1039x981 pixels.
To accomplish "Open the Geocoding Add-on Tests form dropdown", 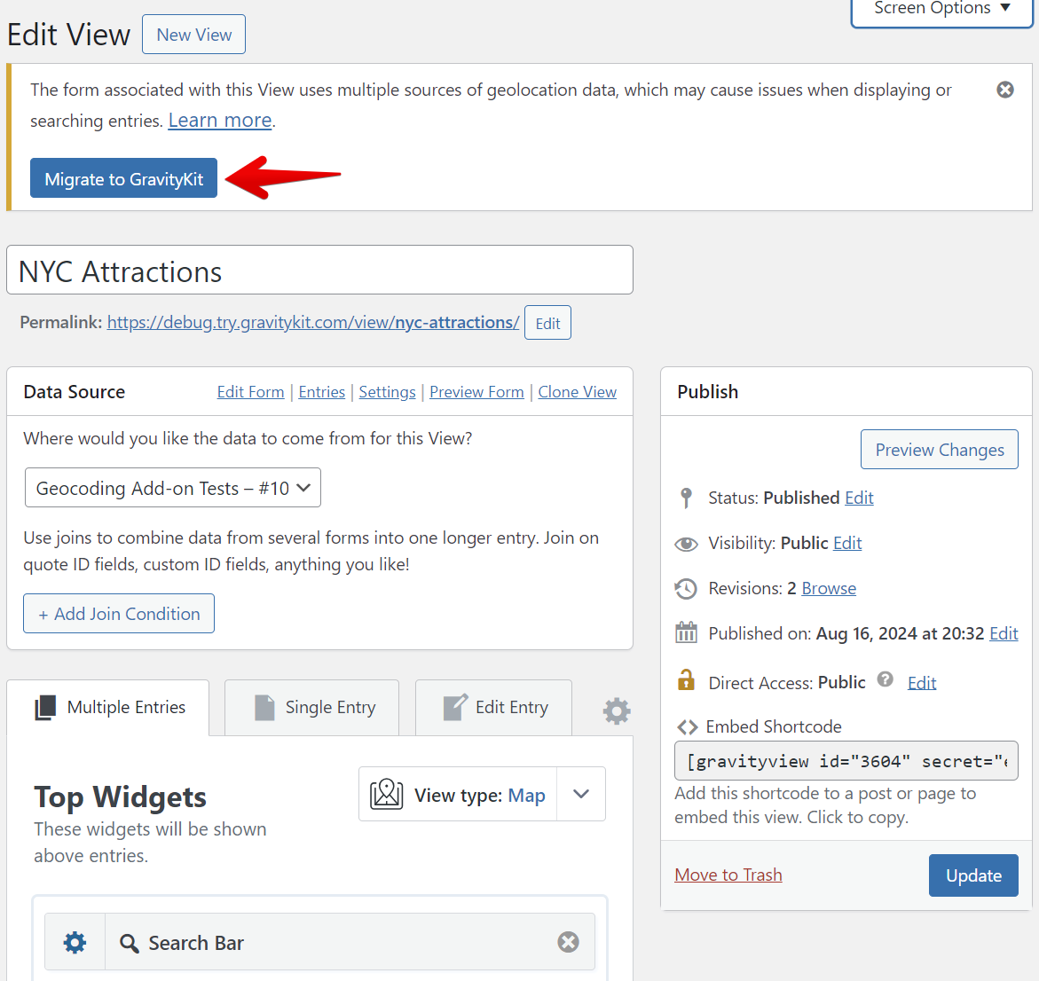I will (172, 488).
